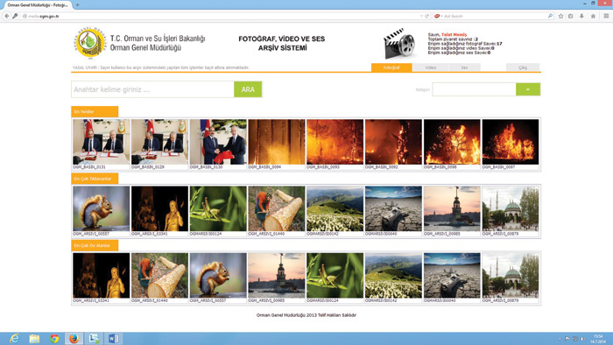The width and height of the screenshot is (613, 345).
Task: Open burning tree photo OGM_BASIN_0098
Action: [x=452, y=142]
